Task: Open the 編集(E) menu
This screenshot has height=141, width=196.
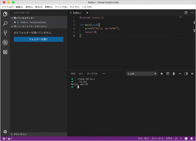Action: (19, 7)
